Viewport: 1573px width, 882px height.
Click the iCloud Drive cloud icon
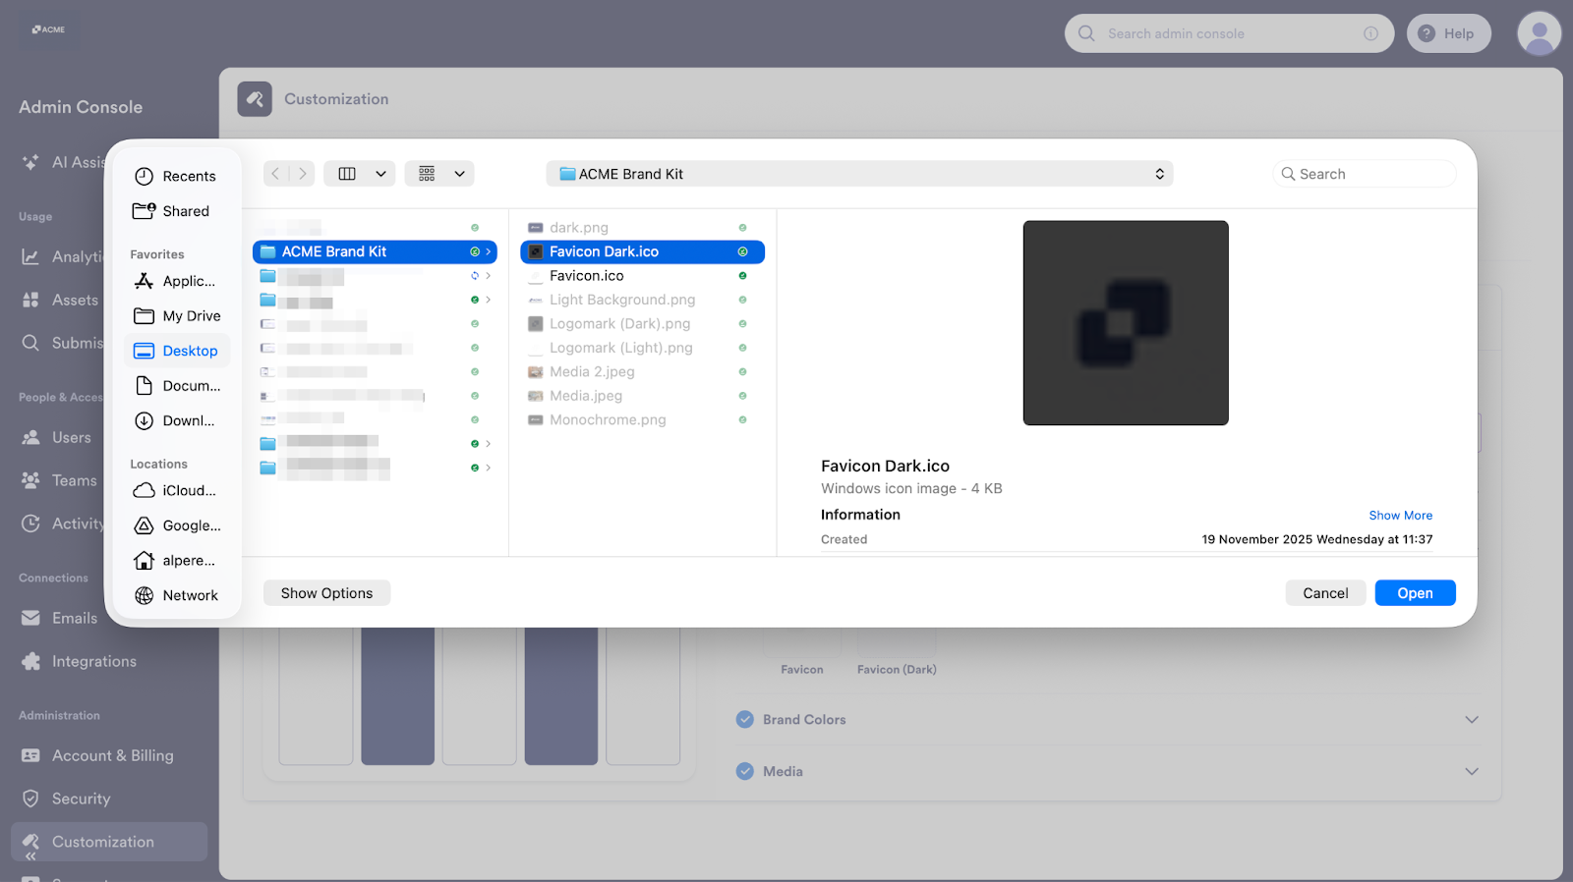[x=144, y=490]
